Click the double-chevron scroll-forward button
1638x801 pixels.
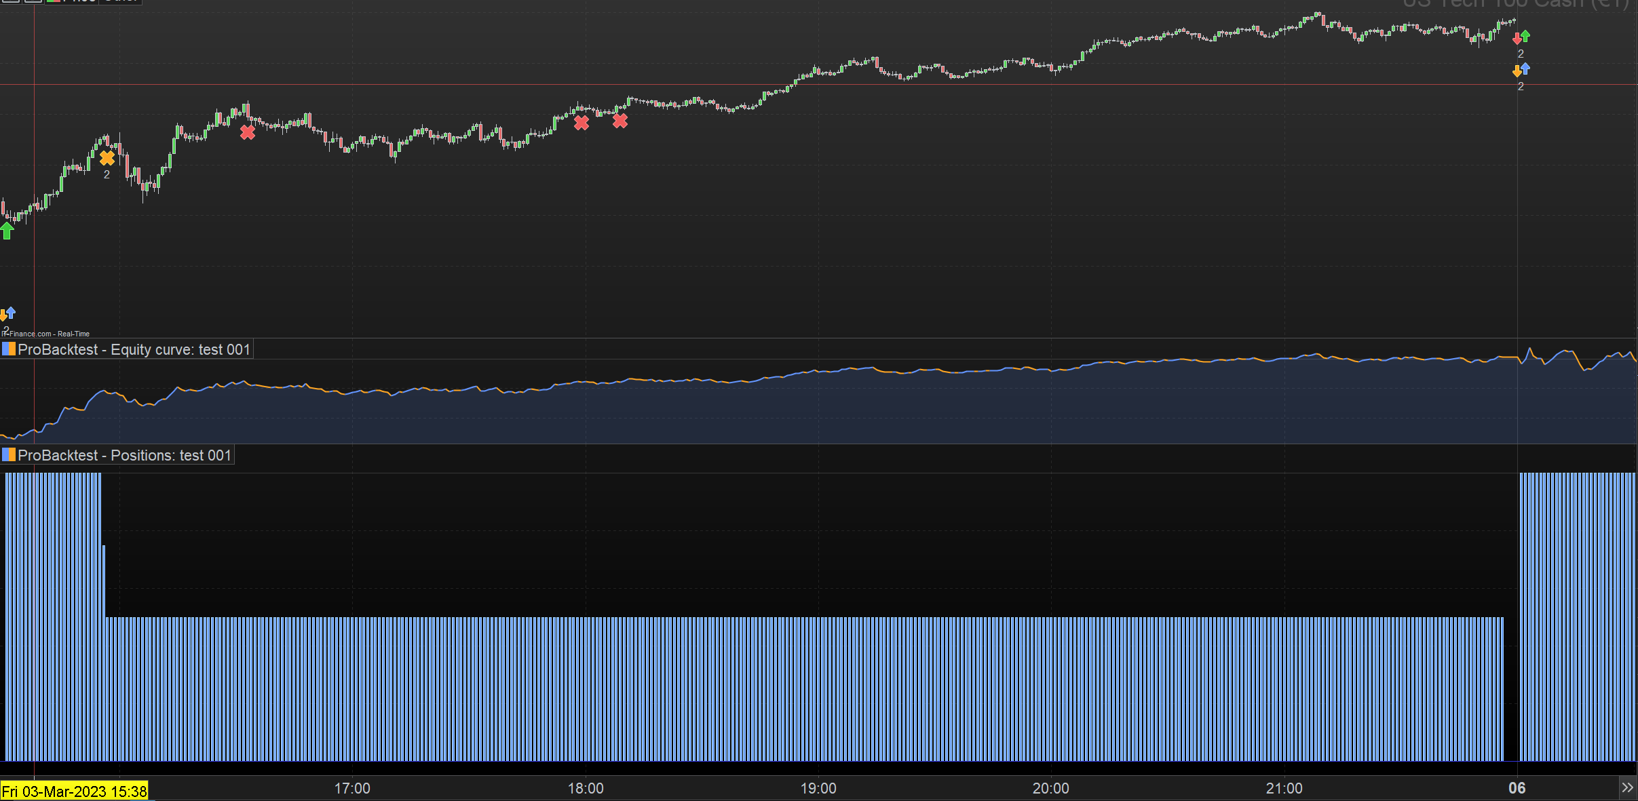pos(1627,787)
